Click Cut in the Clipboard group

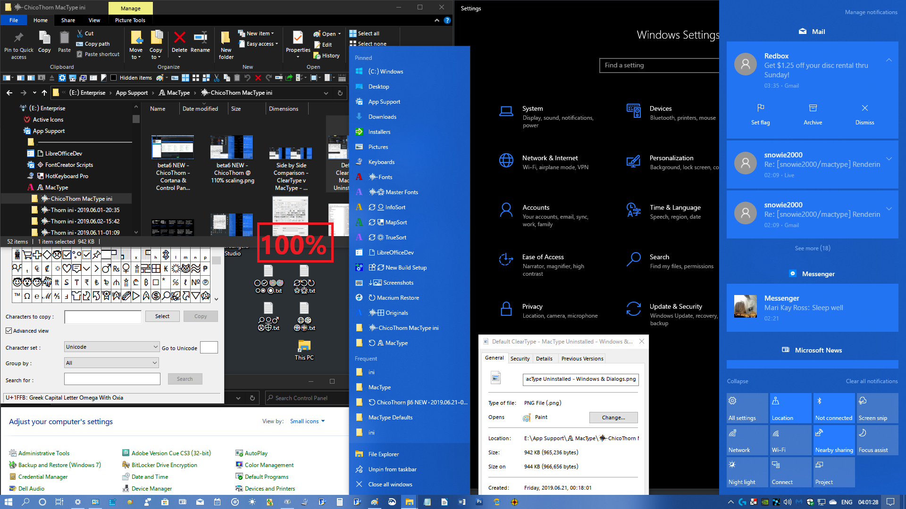[85, 33]
